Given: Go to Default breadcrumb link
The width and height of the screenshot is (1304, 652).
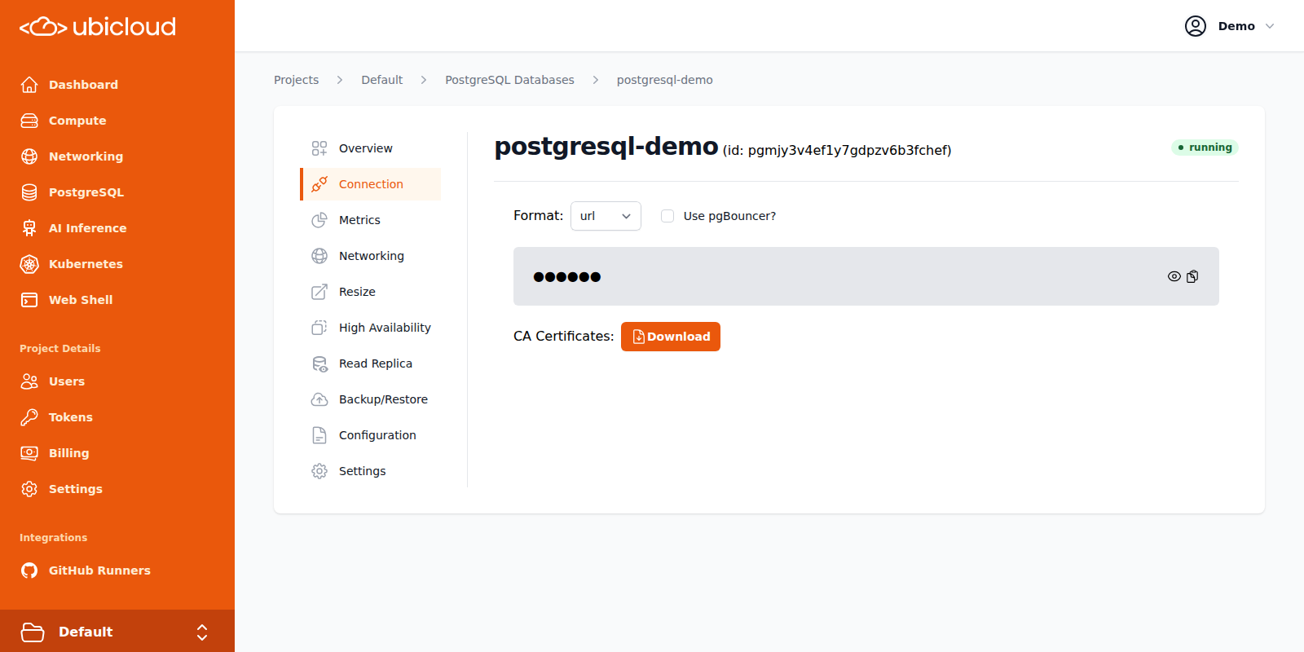Looking at the screenshot, I should tap(382, 80).
